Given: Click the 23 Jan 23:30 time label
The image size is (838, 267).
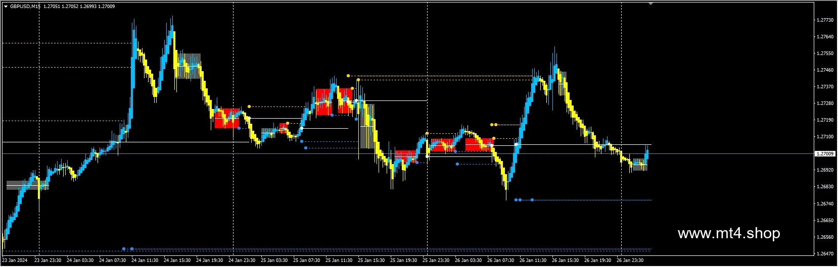Looking at the screenshot, I should [x=48, y=261].
